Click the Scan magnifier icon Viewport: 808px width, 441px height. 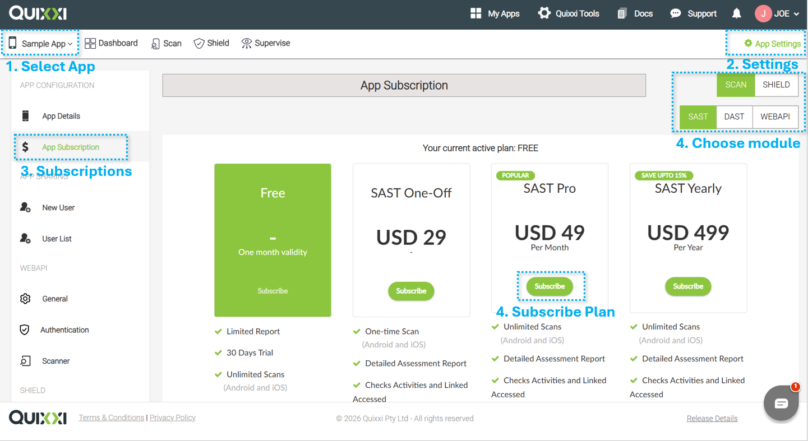[x=155, y=44]
